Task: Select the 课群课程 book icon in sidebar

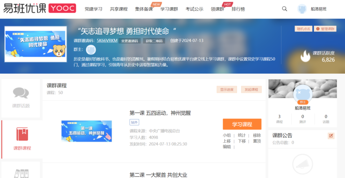Action: (x=22, y=134)
